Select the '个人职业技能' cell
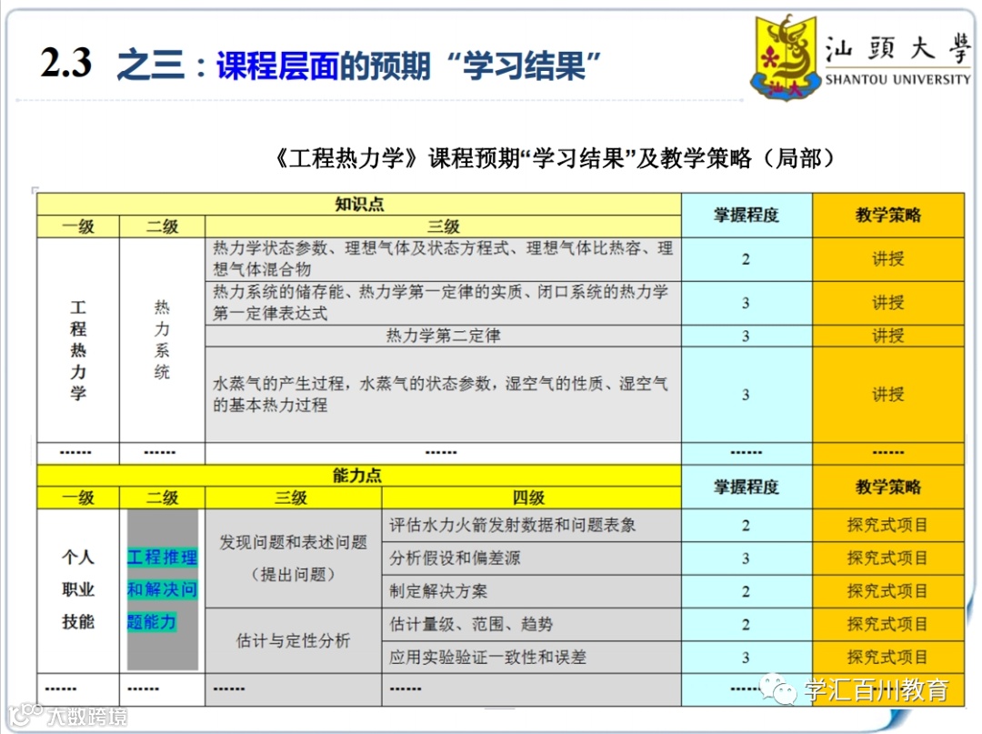This screenshot has width=982, height=734. coord(78,589)
